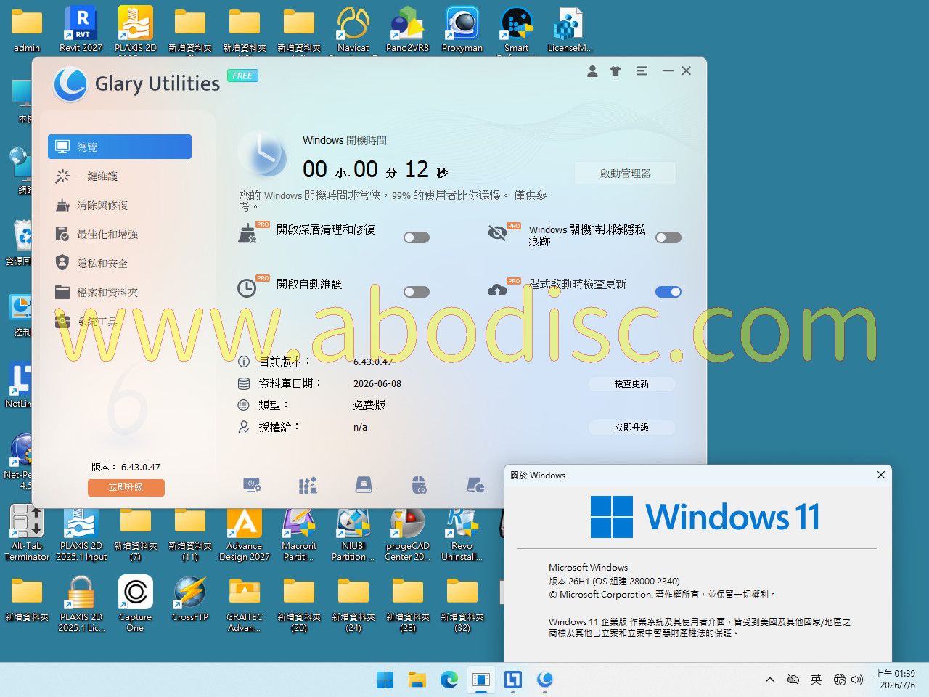Image resolution: width=929 pixels, height=697 pixels.
Task: Click the 立即升級 button beside 授權給
Action: (x=631, y=428)
